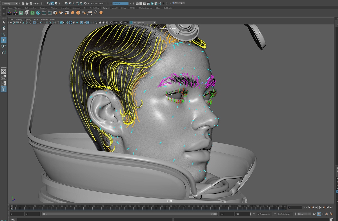This screenshot has width=338, height=221.
Task: Click the green X shelf icon
Action: 32,13
